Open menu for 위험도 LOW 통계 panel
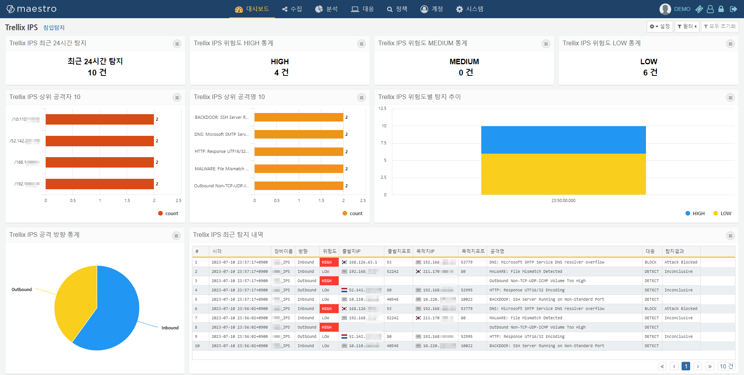This screenshot has width=744, height=375. [x=730, y=44]
